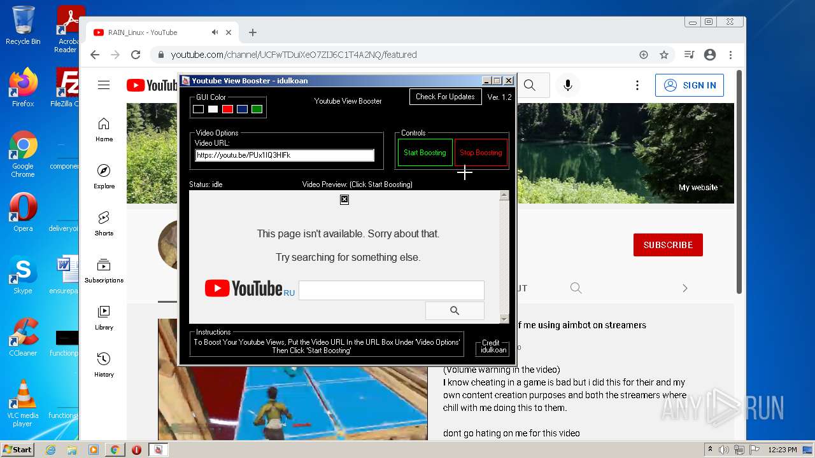Focus the Video URL input box
This screenshot has height=458, width=815.
(x=285, y=155)
